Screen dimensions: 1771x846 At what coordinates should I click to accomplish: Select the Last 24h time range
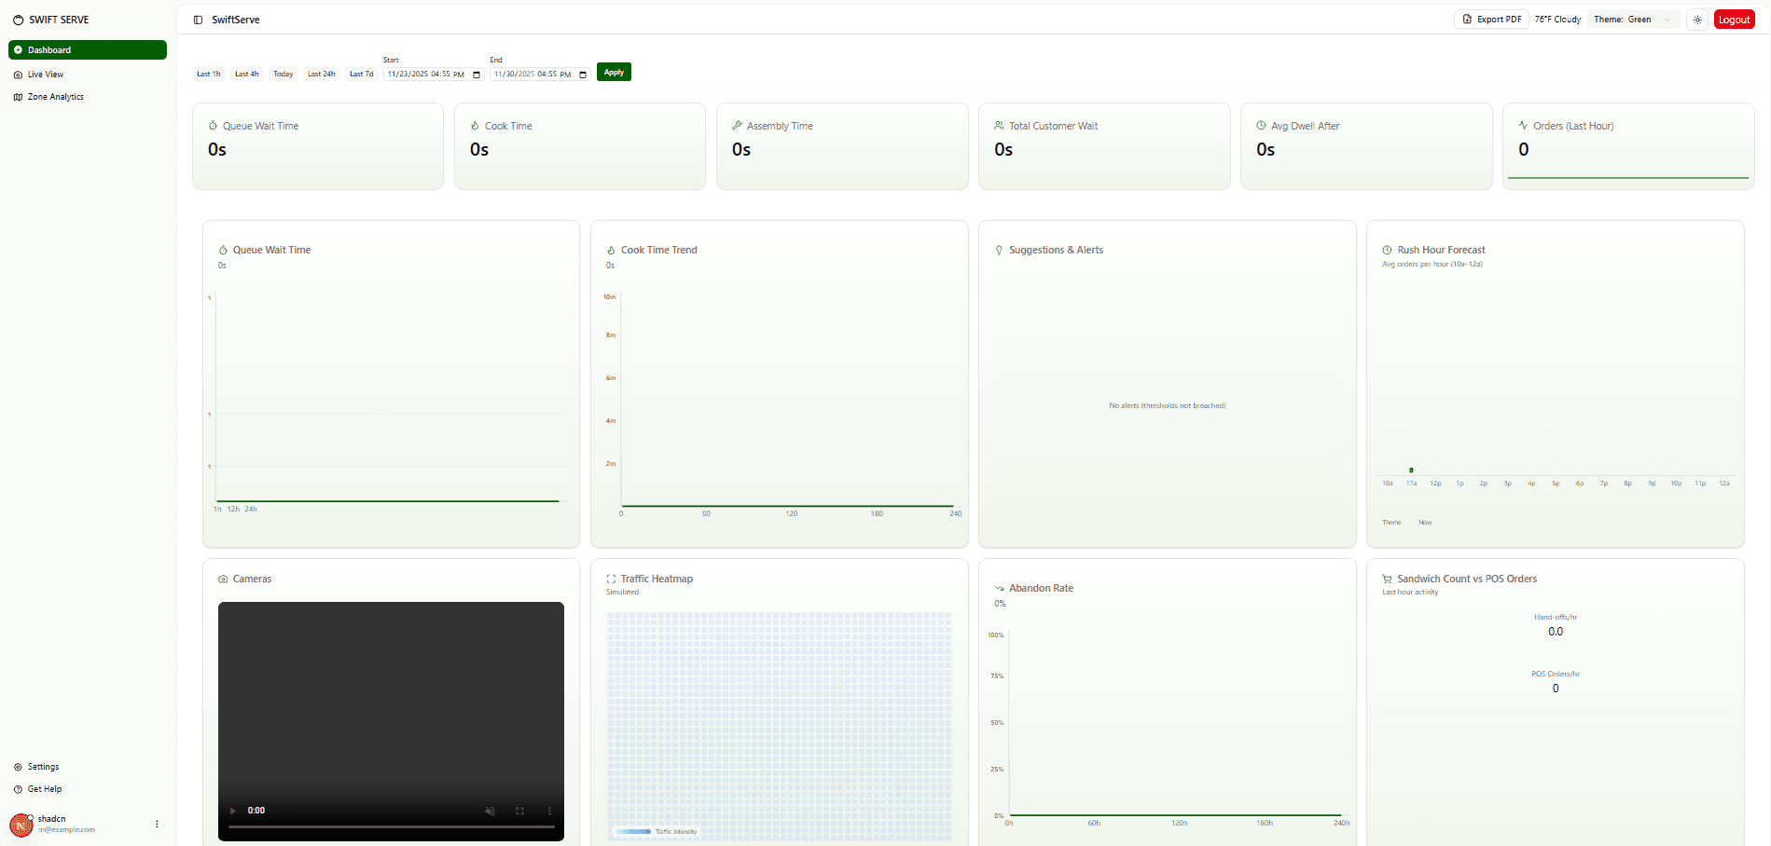tap(321, 73)
